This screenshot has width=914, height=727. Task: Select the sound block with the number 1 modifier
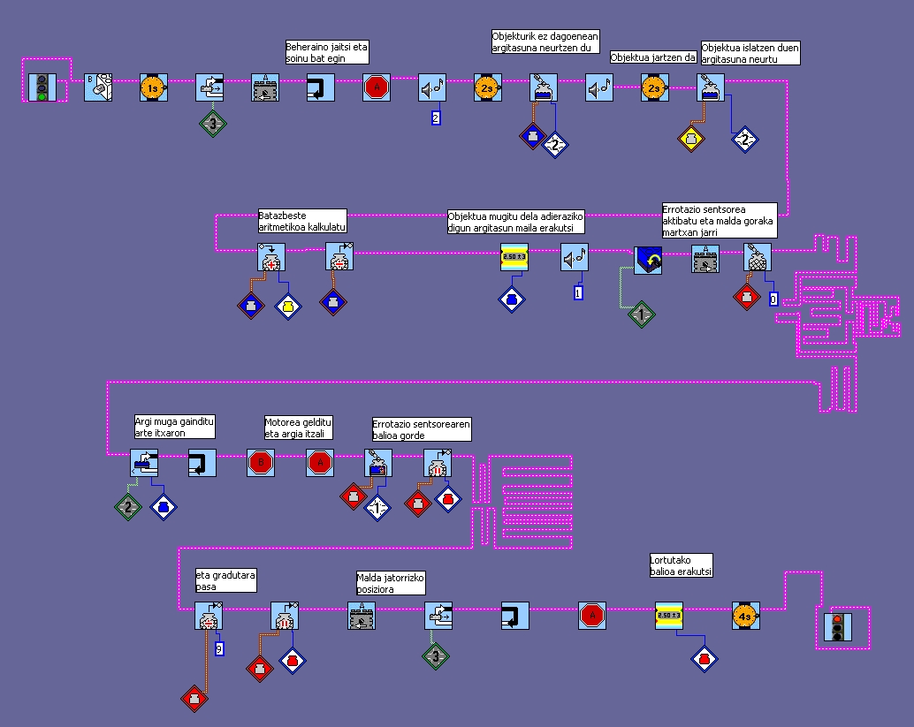pos(575,257)
